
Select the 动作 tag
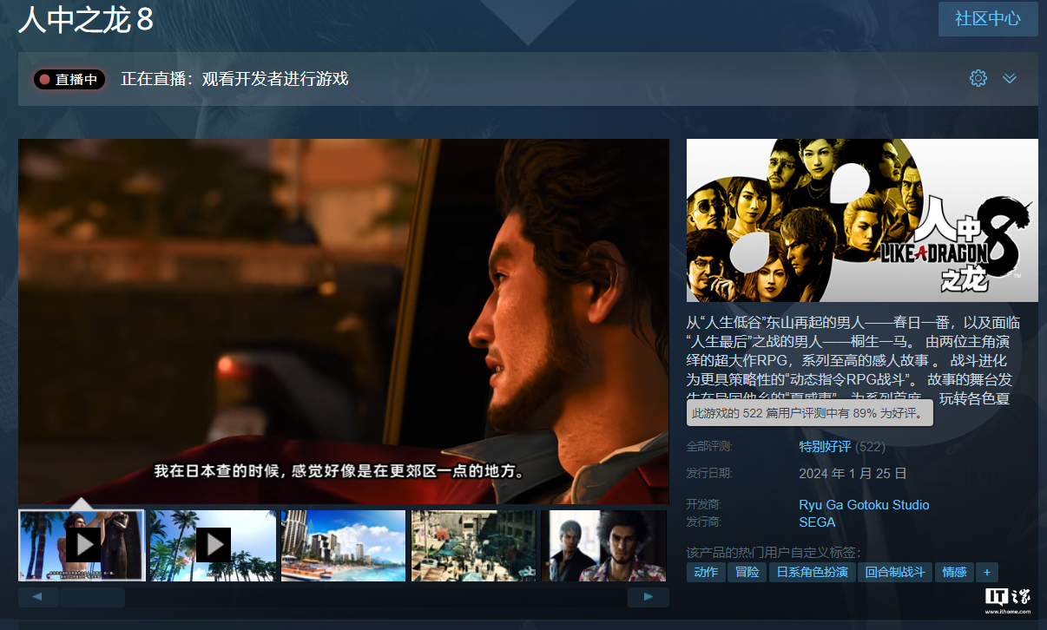(x=706, y=572)
